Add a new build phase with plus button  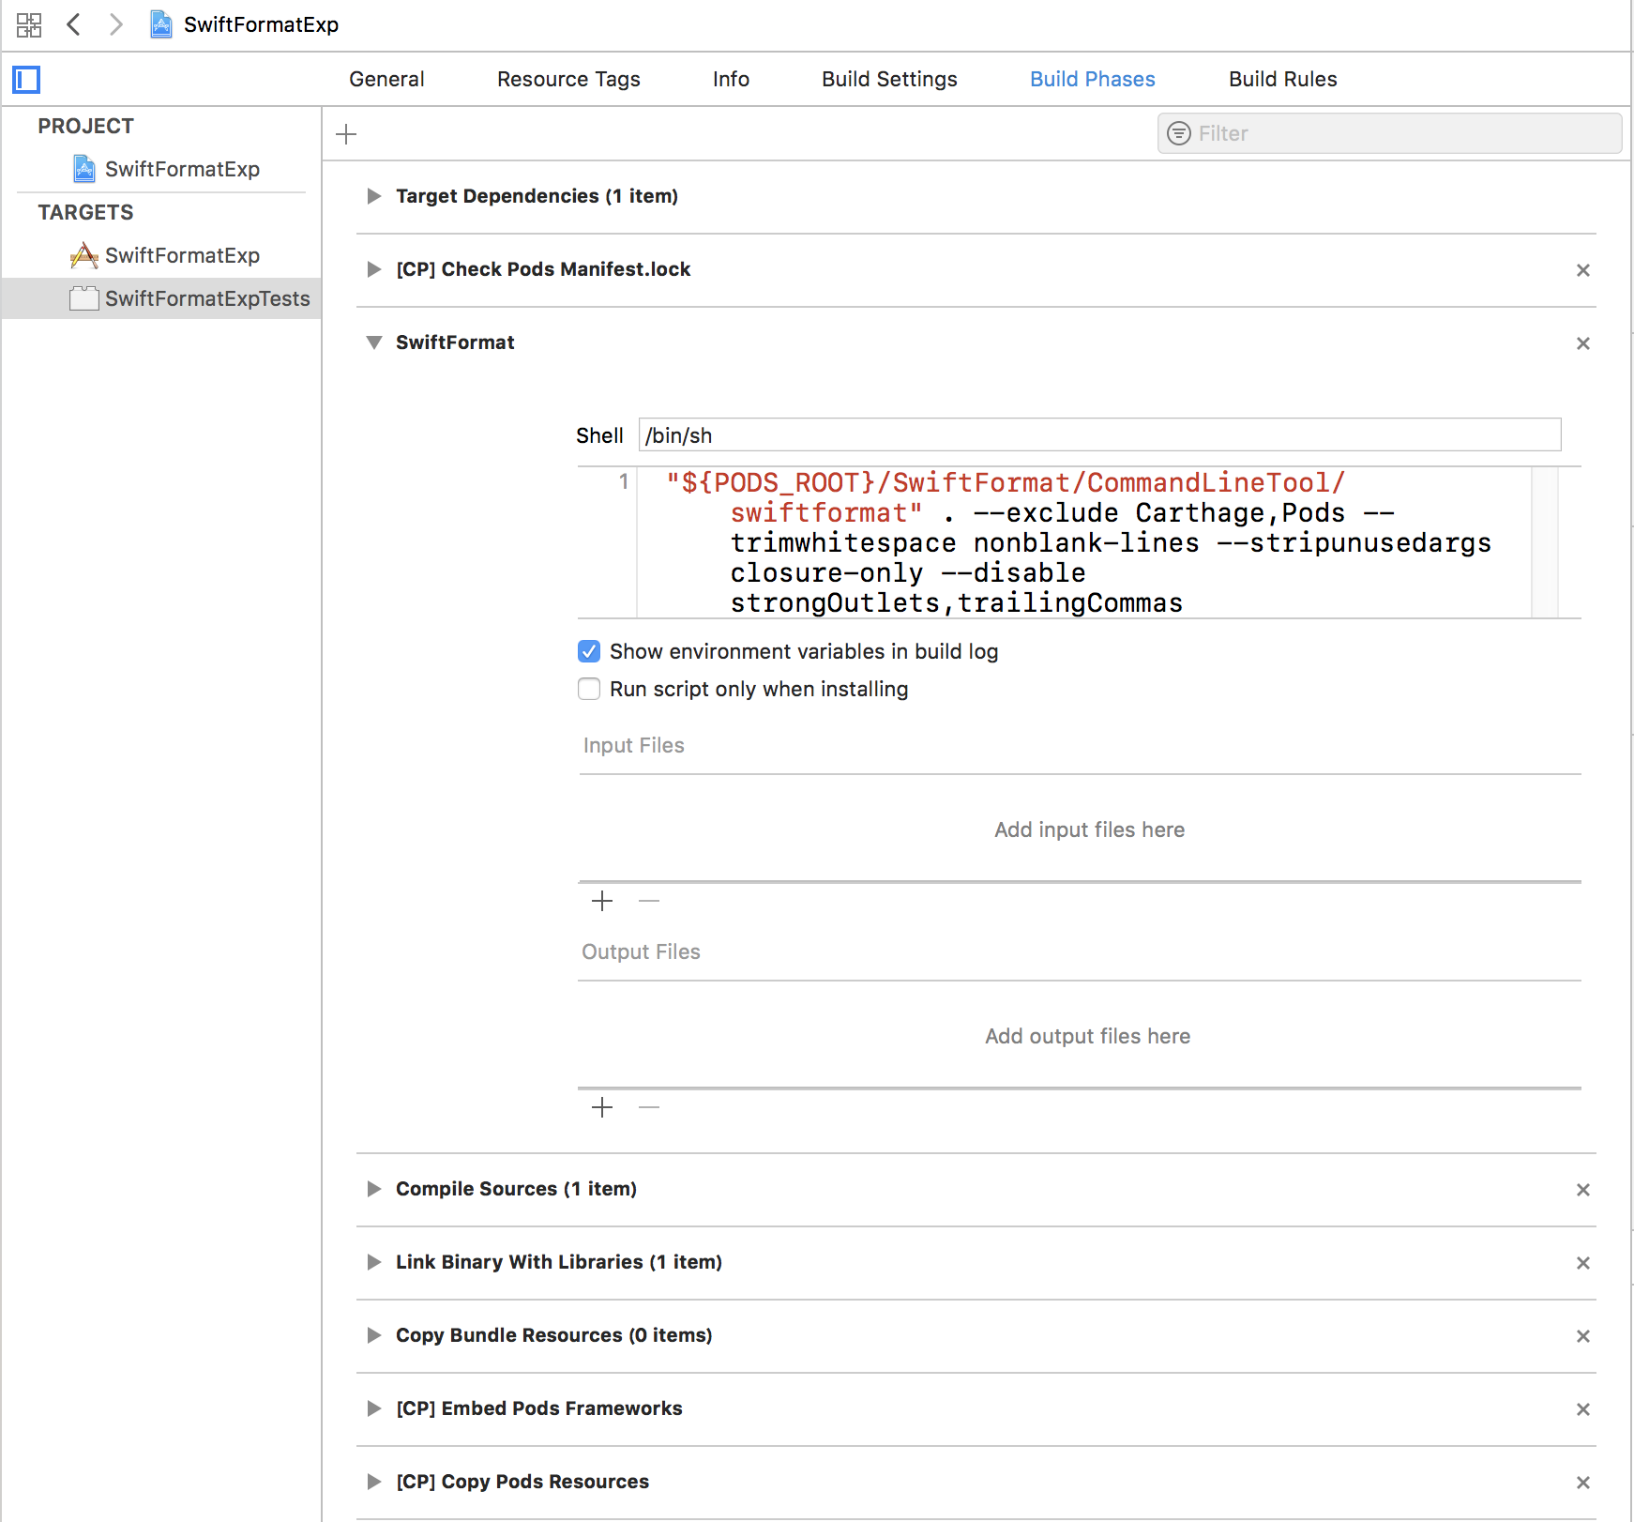tap(346, 134)
